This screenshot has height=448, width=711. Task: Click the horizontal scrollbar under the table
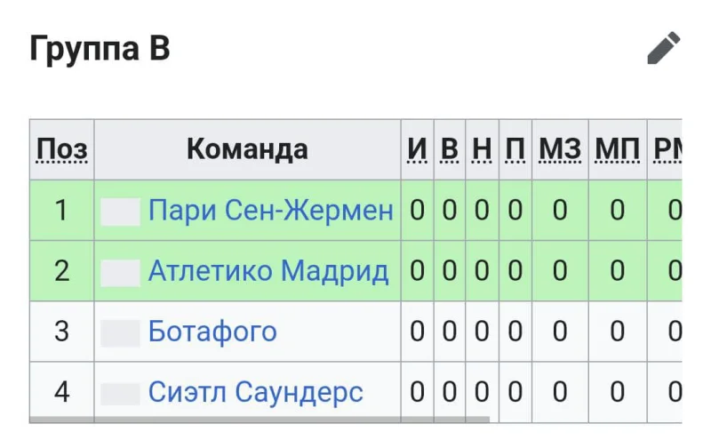pyautogui.click(x=258, y=418)
